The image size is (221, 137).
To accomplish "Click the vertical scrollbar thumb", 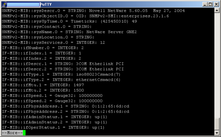I will coord(217,124).
